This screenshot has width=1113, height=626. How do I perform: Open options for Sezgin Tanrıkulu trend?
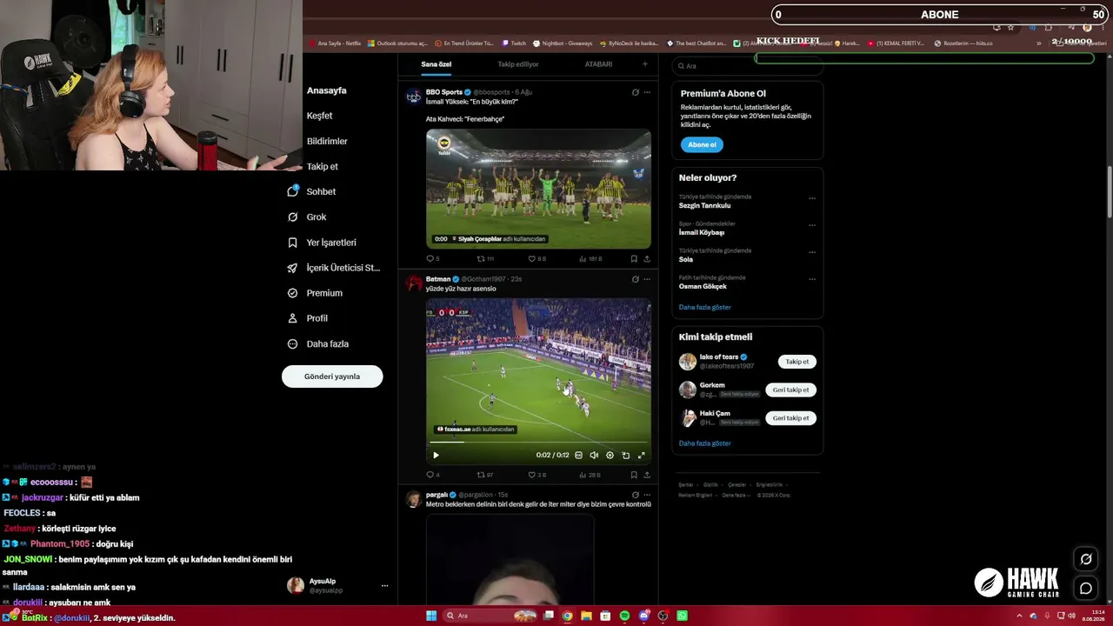tap(812, 198)
